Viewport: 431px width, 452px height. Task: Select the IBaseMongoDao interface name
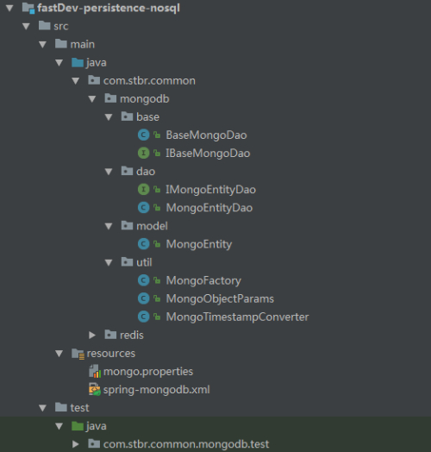pyautogui.click(x=208, y=153)
